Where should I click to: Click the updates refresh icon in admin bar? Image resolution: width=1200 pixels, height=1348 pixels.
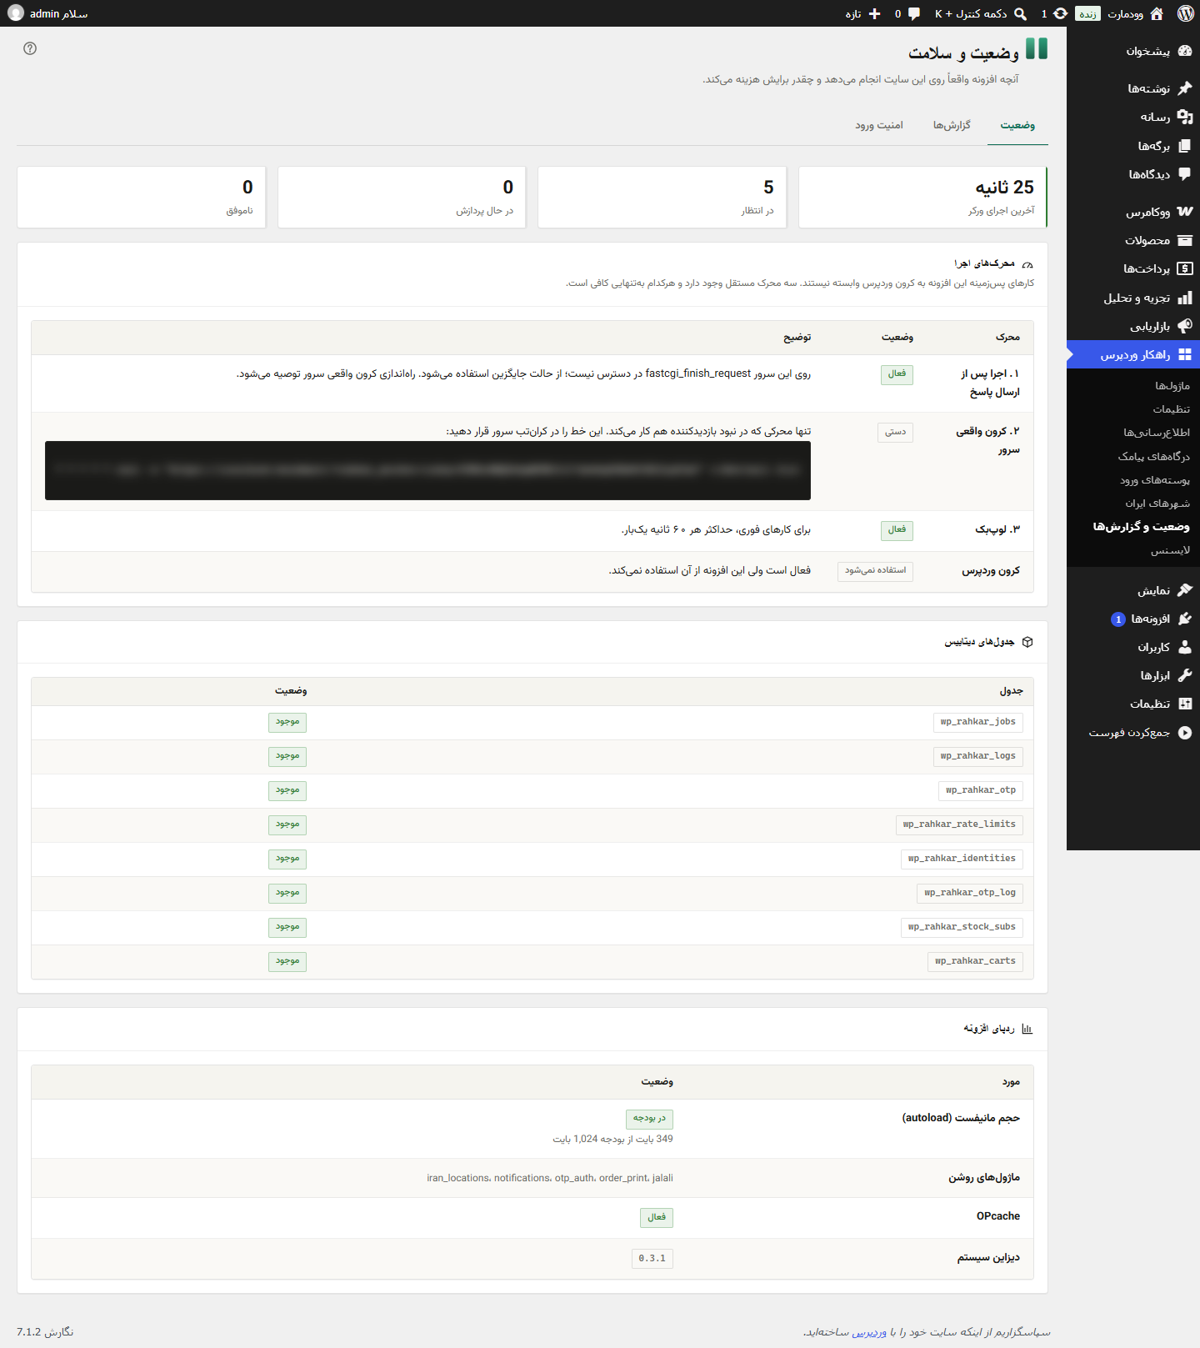point(1054,13)
